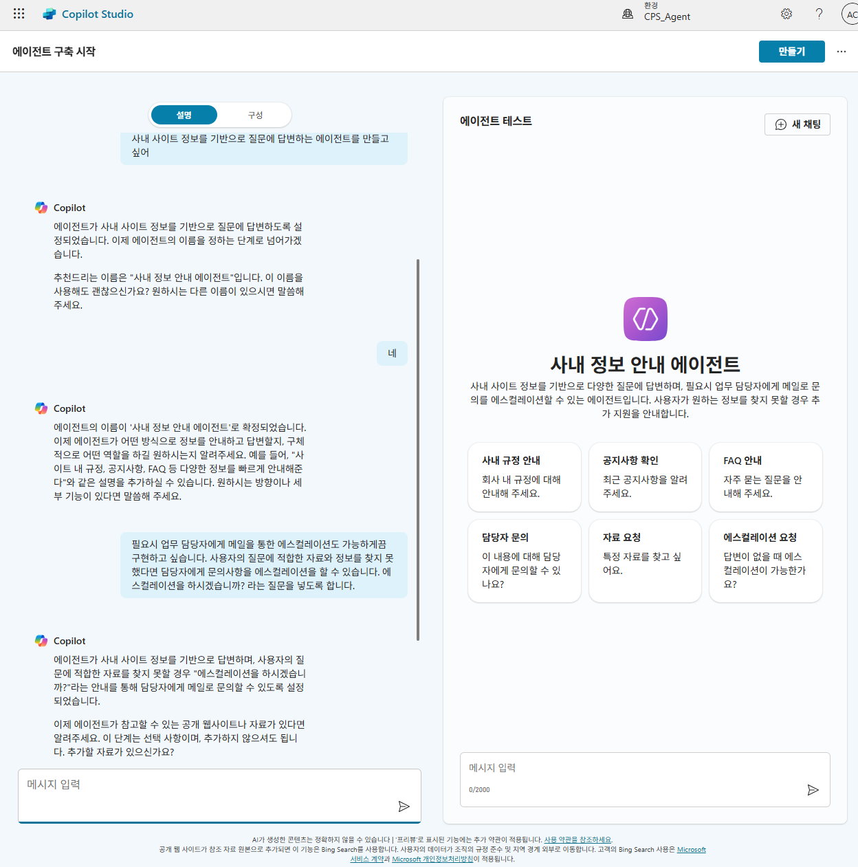Open the 사용 약관을 참조하세요 link
The image size is (858, 867).
click(577, 839)
